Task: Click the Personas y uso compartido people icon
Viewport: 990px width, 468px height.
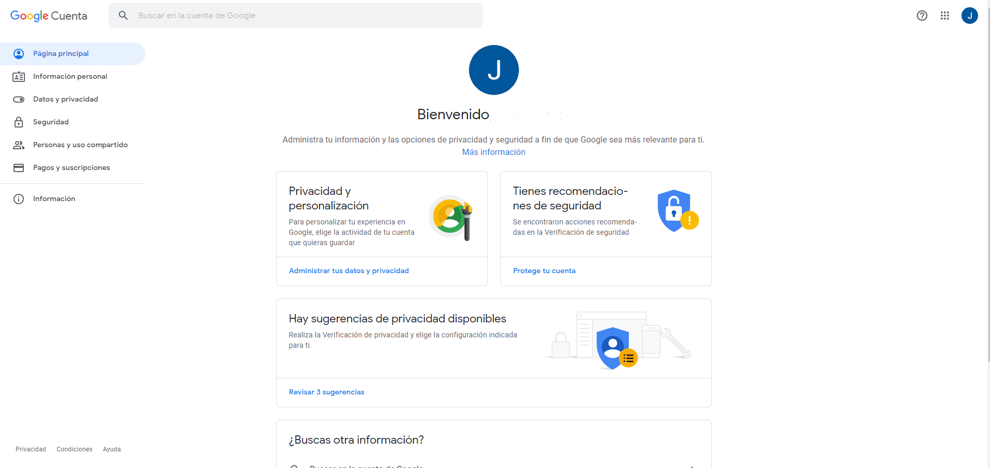Action: coord(19,145)
